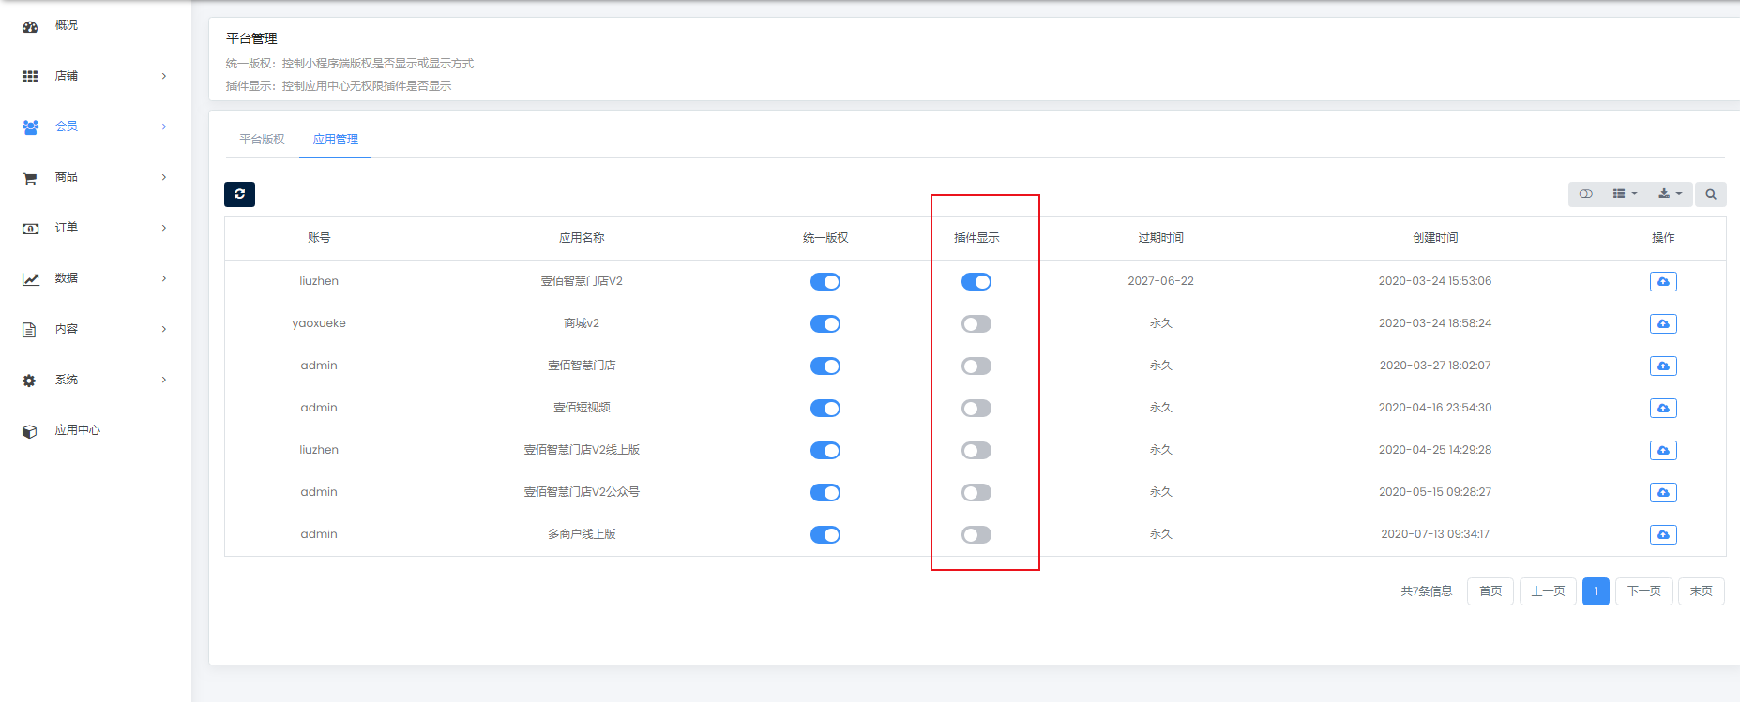The height and width of the screenshot is (702, 1740).
Task: Disable 插件显示 for 壹佰智慧门店V2
Action: (x=976, y=282)
